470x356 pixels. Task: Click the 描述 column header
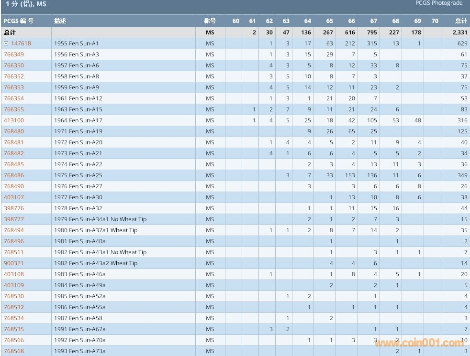tap(60, 21)
